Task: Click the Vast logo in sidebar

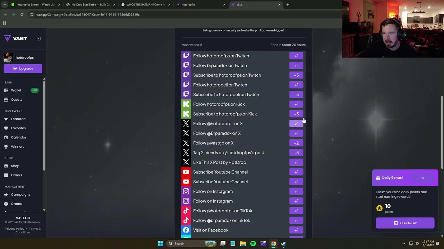Action: point(15,38)
